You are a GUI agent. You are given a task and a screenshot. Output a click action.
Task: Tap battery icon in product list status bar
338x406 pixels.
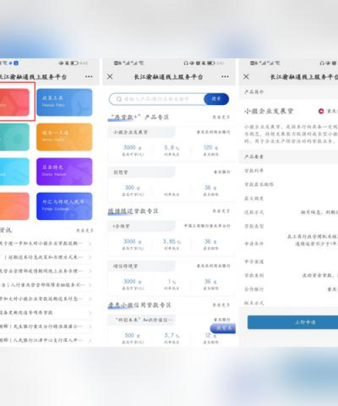point(211,63)
